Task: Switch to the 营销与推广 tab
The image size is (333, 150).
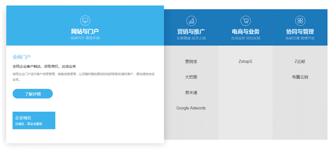Action: point(191,27)
